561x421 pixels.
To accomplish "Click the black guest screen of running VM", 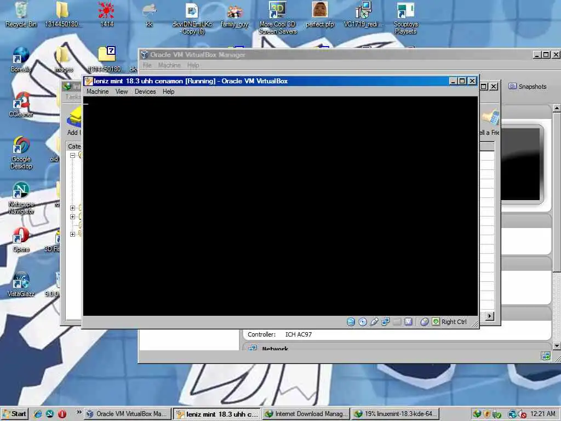I will click(x=280, y=206).
